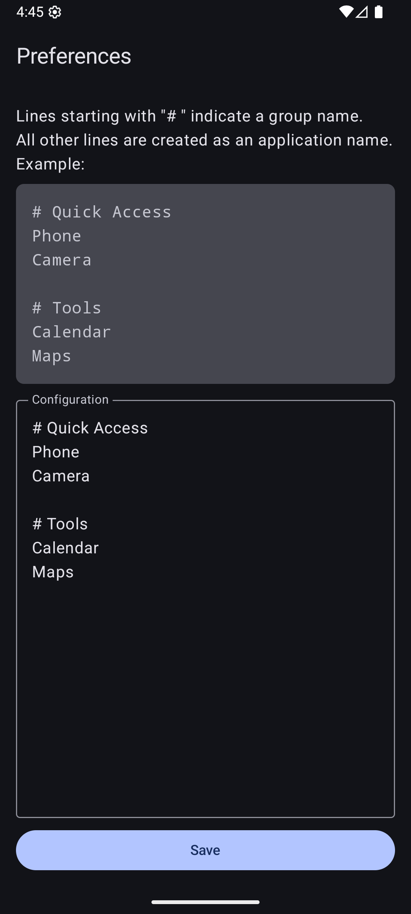The image size is (411, 914).
Task: Tap the 4:45 clock in status bar
Action: pyautogui.click(x=30, y=12)
